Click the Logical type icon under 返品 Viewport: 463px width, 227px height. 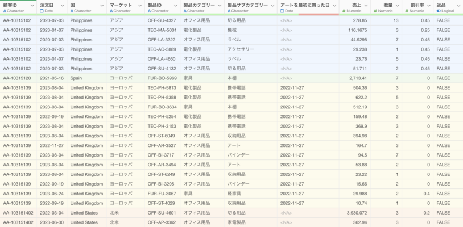pos(439,11)
